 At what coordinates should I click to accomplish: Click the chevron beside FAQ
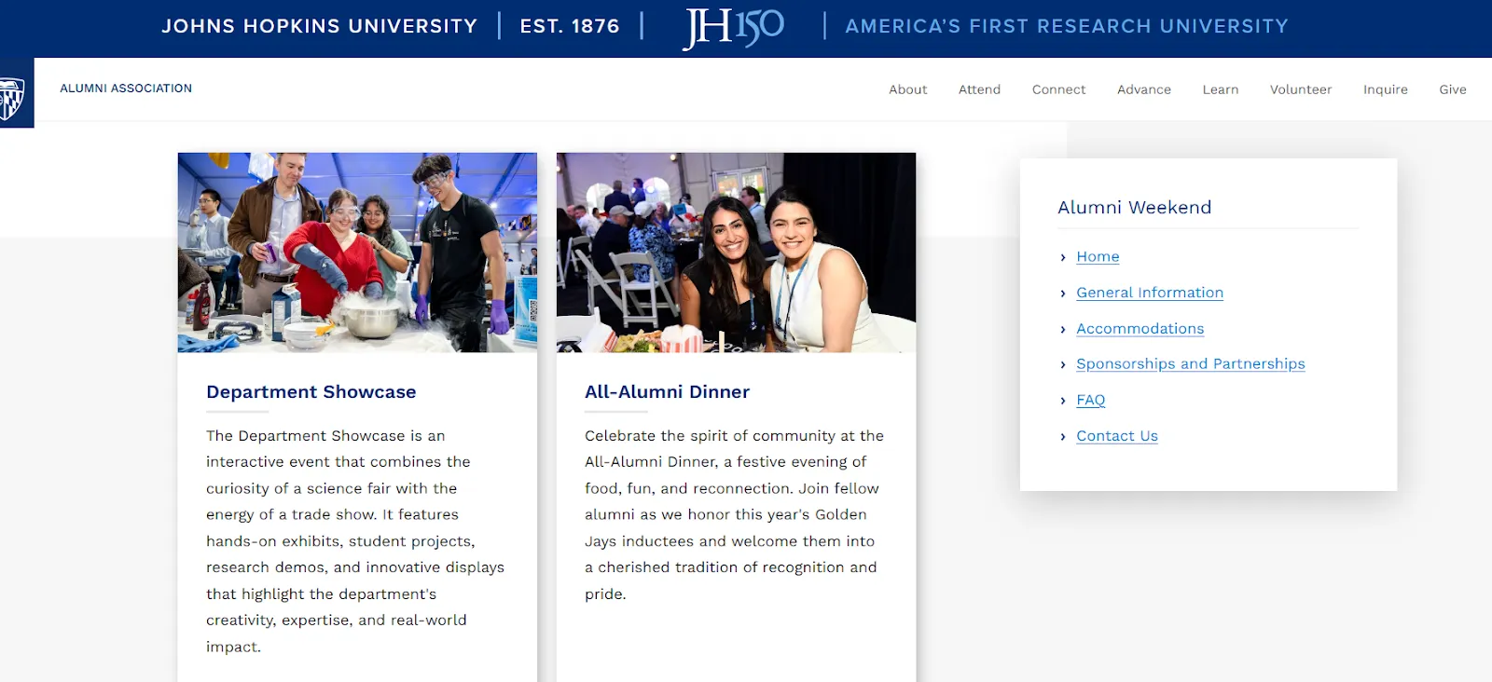point(1063,402)
